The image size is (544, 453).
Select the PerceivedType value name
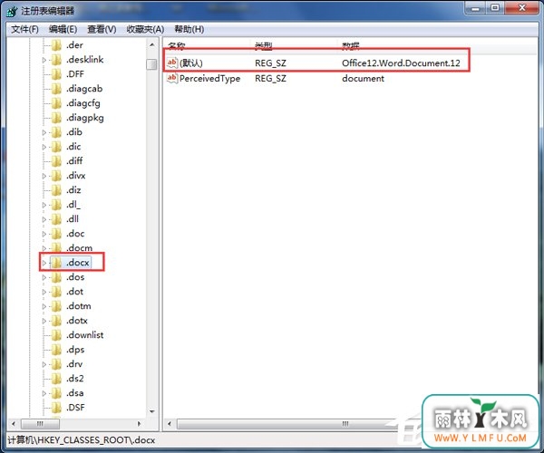click(210, 78)
